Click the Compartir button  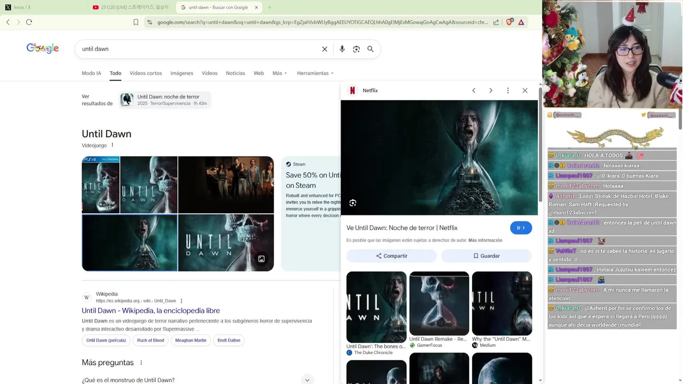pos(392,256)
